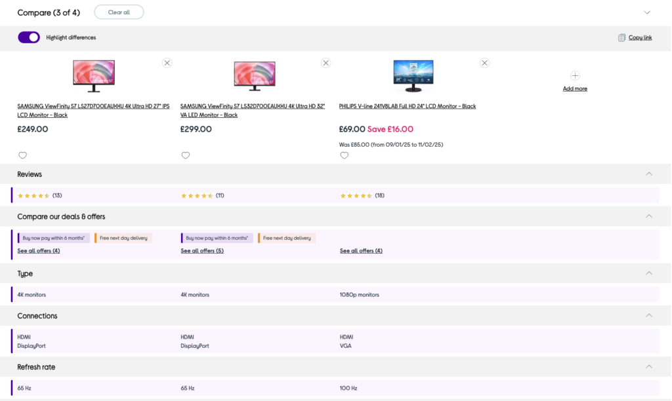Collapse the Compare panel with top chevron
This screenshot has width=672, height=401.
(647, 12)
